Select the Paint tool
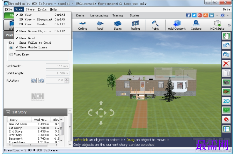This screenshot has width=235, height=156. point(155,25)
